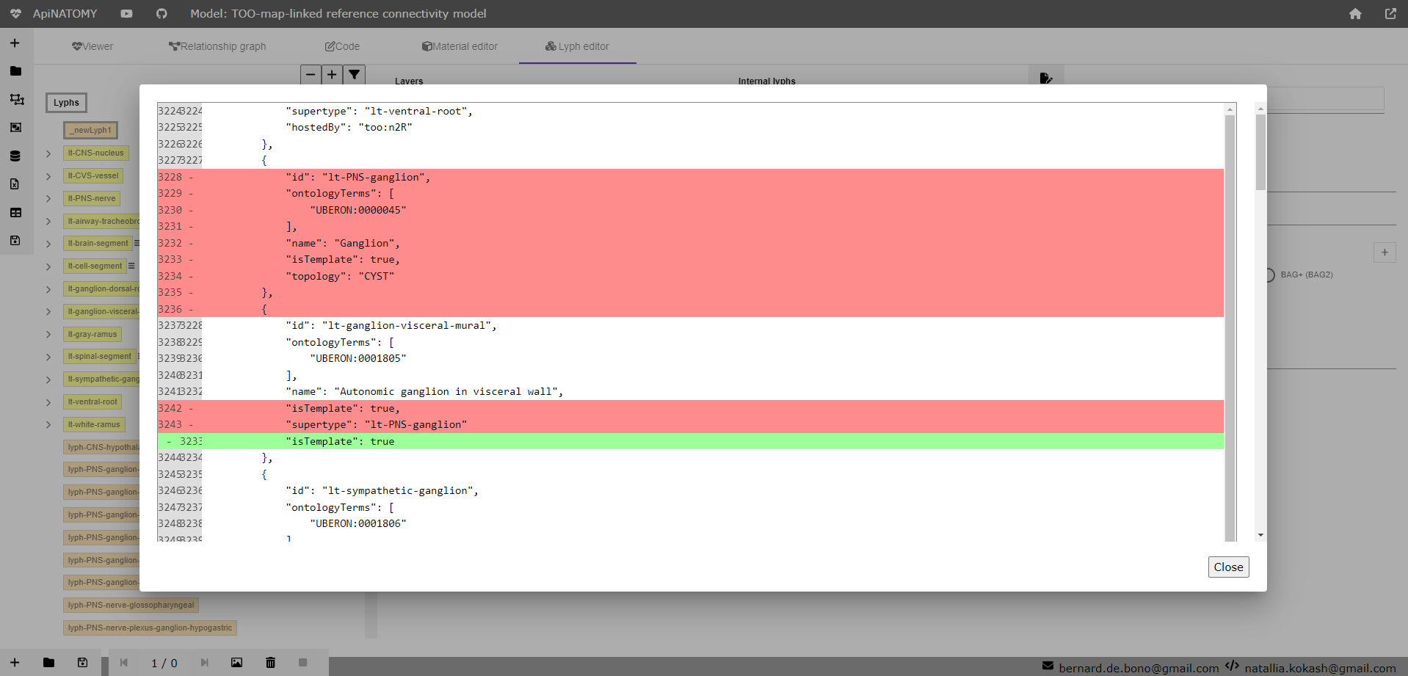Open the Material editor tab

point(460,46)
